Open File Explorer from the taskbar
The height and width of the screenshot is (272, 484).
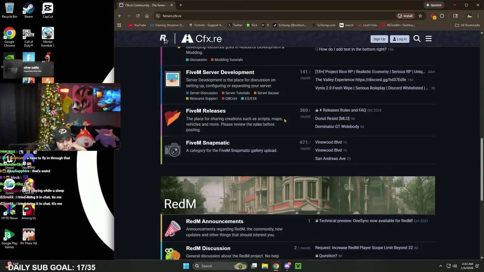(x=265, y=266)
